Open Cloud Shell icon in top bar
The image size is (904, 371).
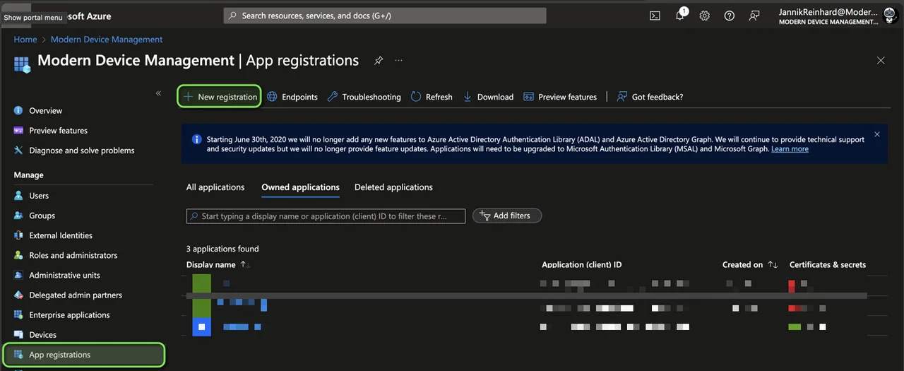point(655,16)
